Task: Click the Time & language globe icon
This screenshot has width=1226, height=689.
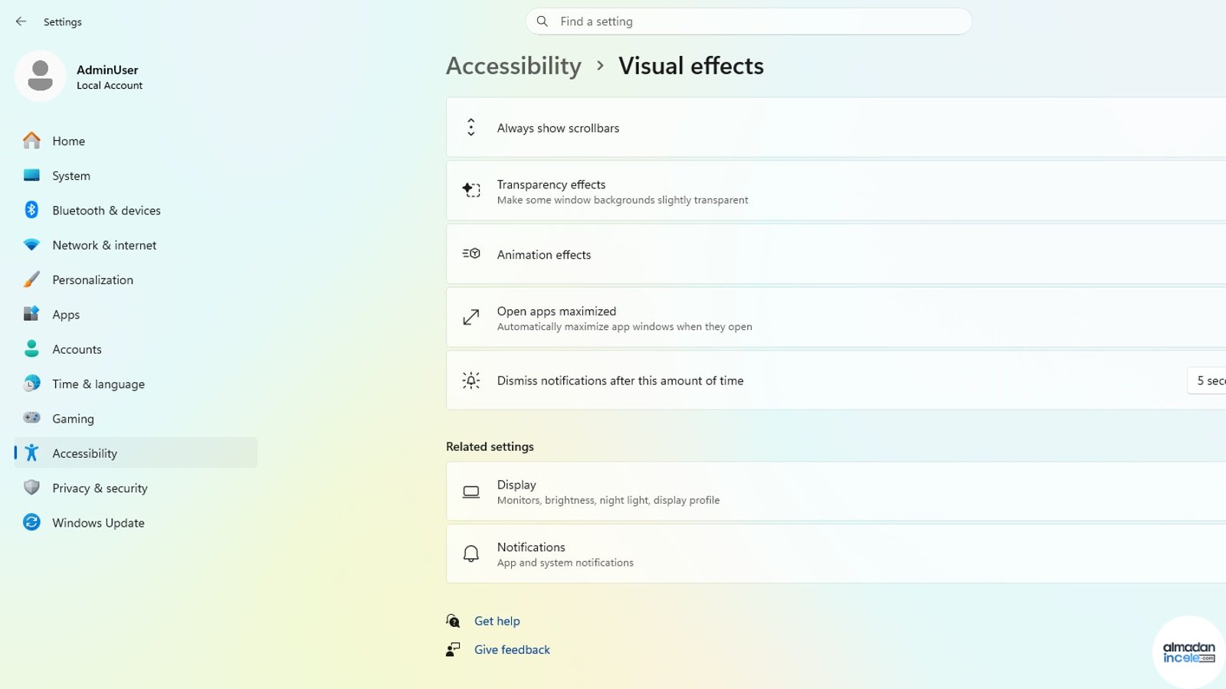Action: (31, 384)
